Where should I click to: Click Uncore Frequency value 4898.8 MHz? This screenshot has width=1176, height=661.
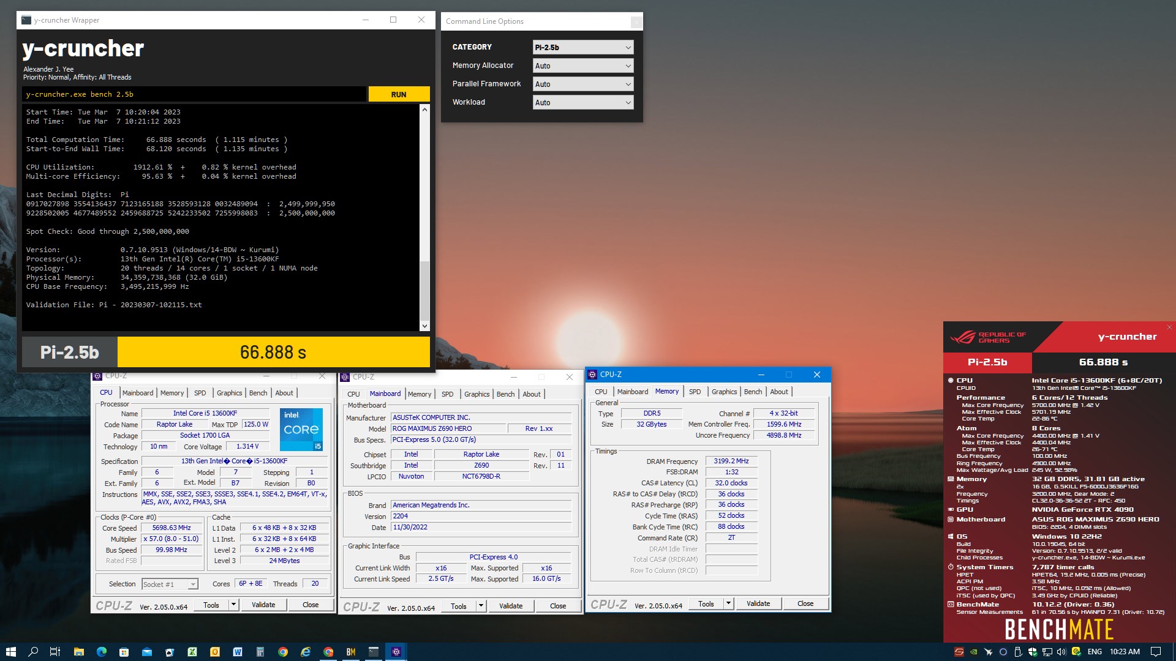(x=784, y=435)
